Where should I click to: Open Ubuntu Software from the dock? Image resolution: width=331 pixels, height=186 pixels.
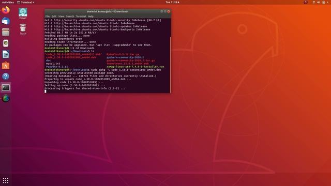coord(6,66)
